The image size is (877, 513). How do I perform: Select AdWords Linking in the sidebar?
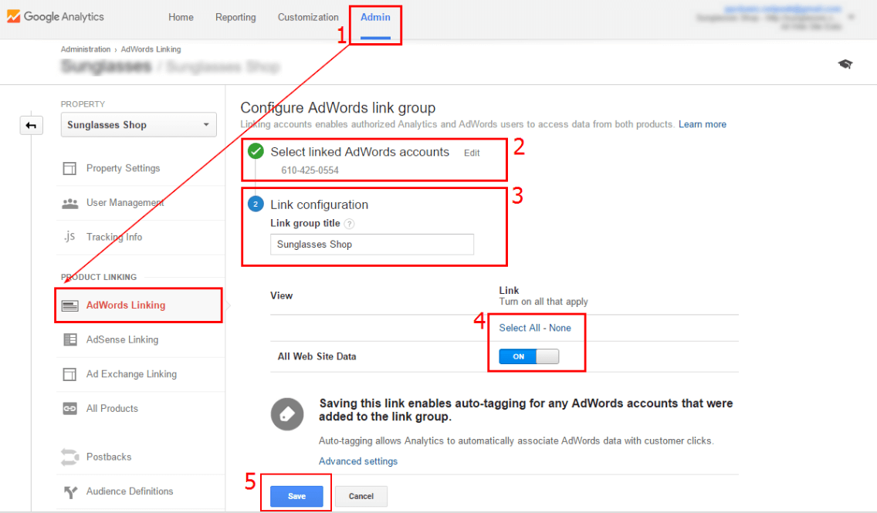tap(126, 305)
